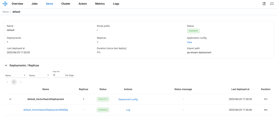Collapse the Deployments / Replicas section
The height and width of the screenshot is (120, 277).
coord(6,66)
